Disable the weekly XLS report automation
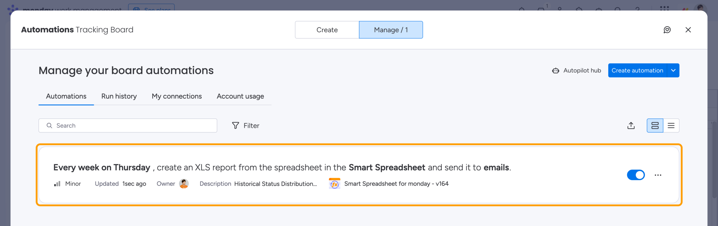This screenshot has height=226, width=718. [x=636, y=175]
